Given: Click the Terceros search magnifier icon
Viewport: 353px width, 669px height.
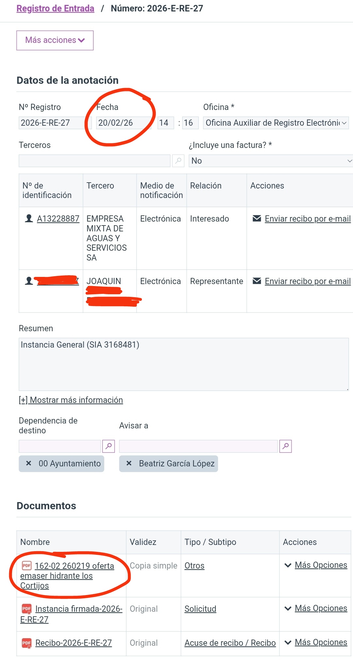Looking at the screenshot, I should (x=178, y=161).
